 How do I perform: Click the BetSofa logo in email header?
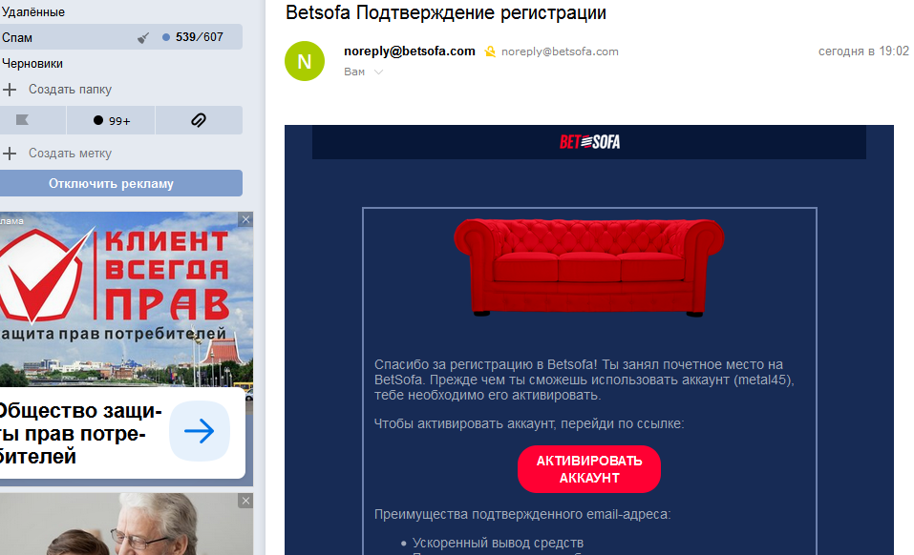click(x=589, y=142)
